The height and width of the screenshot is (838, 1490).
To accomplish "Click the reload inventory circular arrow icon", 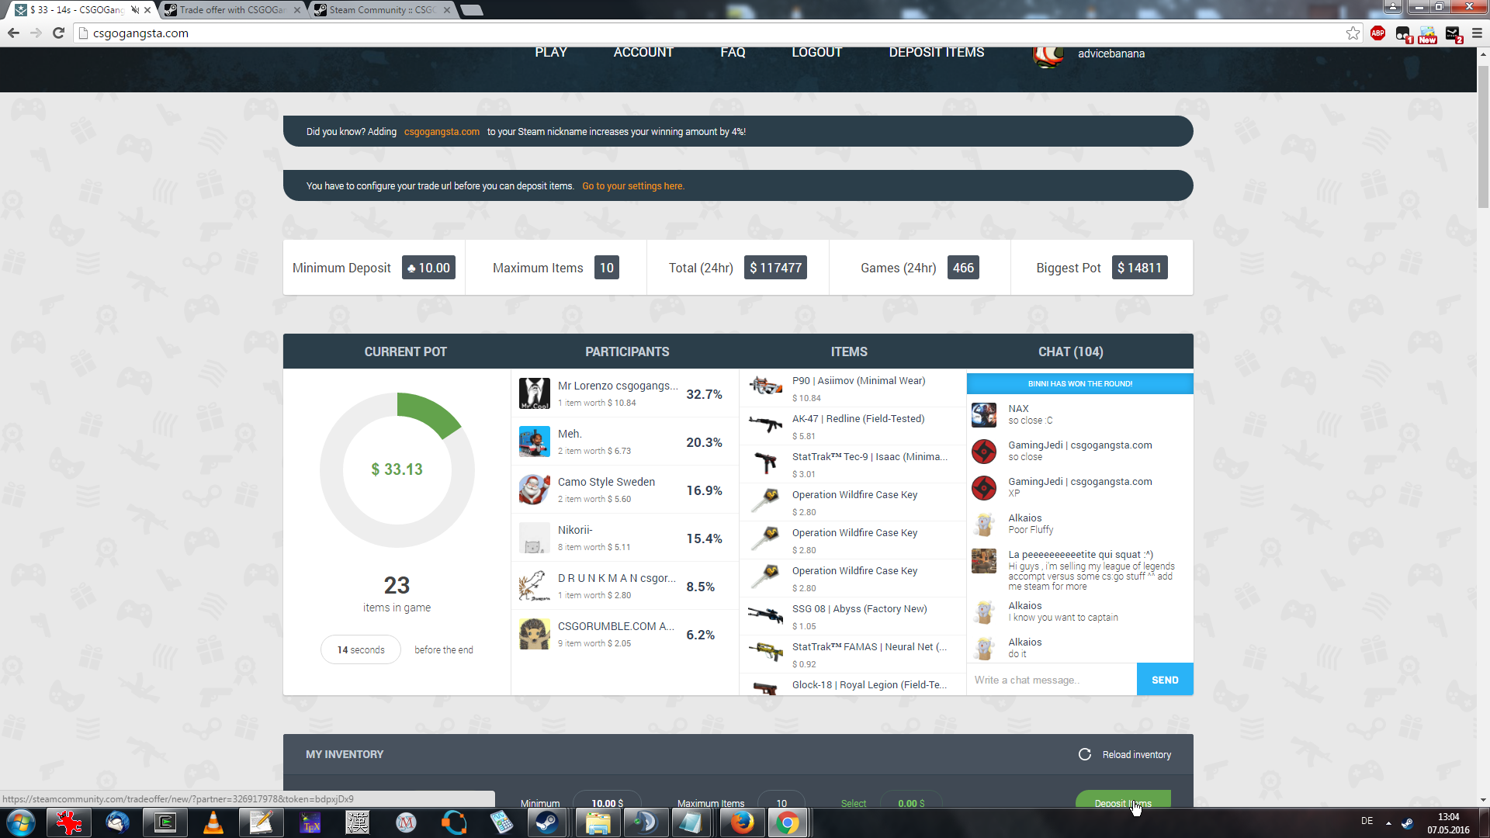I will point(1084,754).
